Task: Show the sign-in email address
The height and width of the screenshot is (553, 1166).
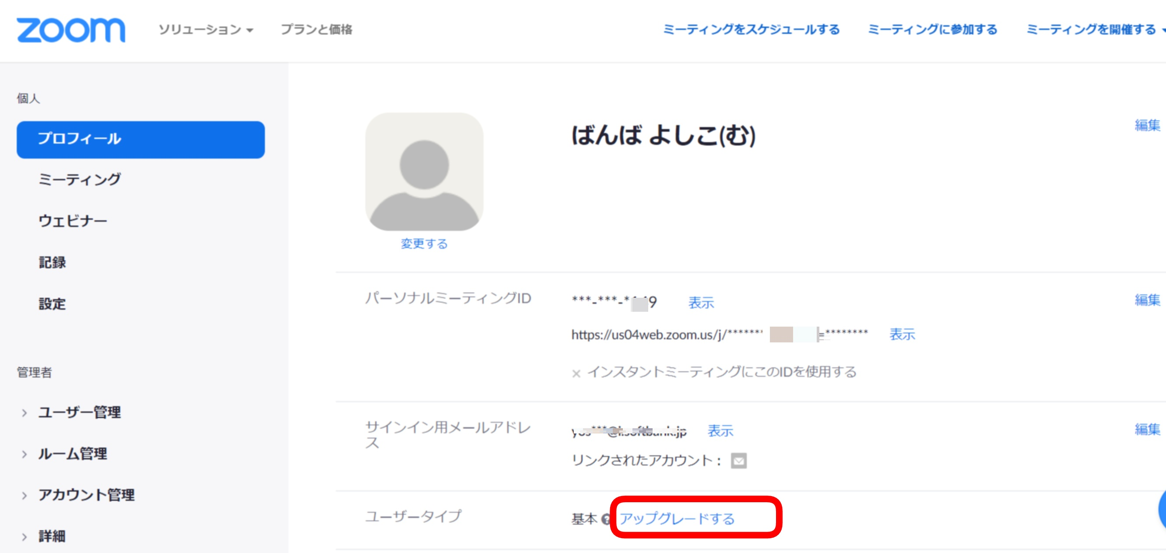Action: click(720, 431)
